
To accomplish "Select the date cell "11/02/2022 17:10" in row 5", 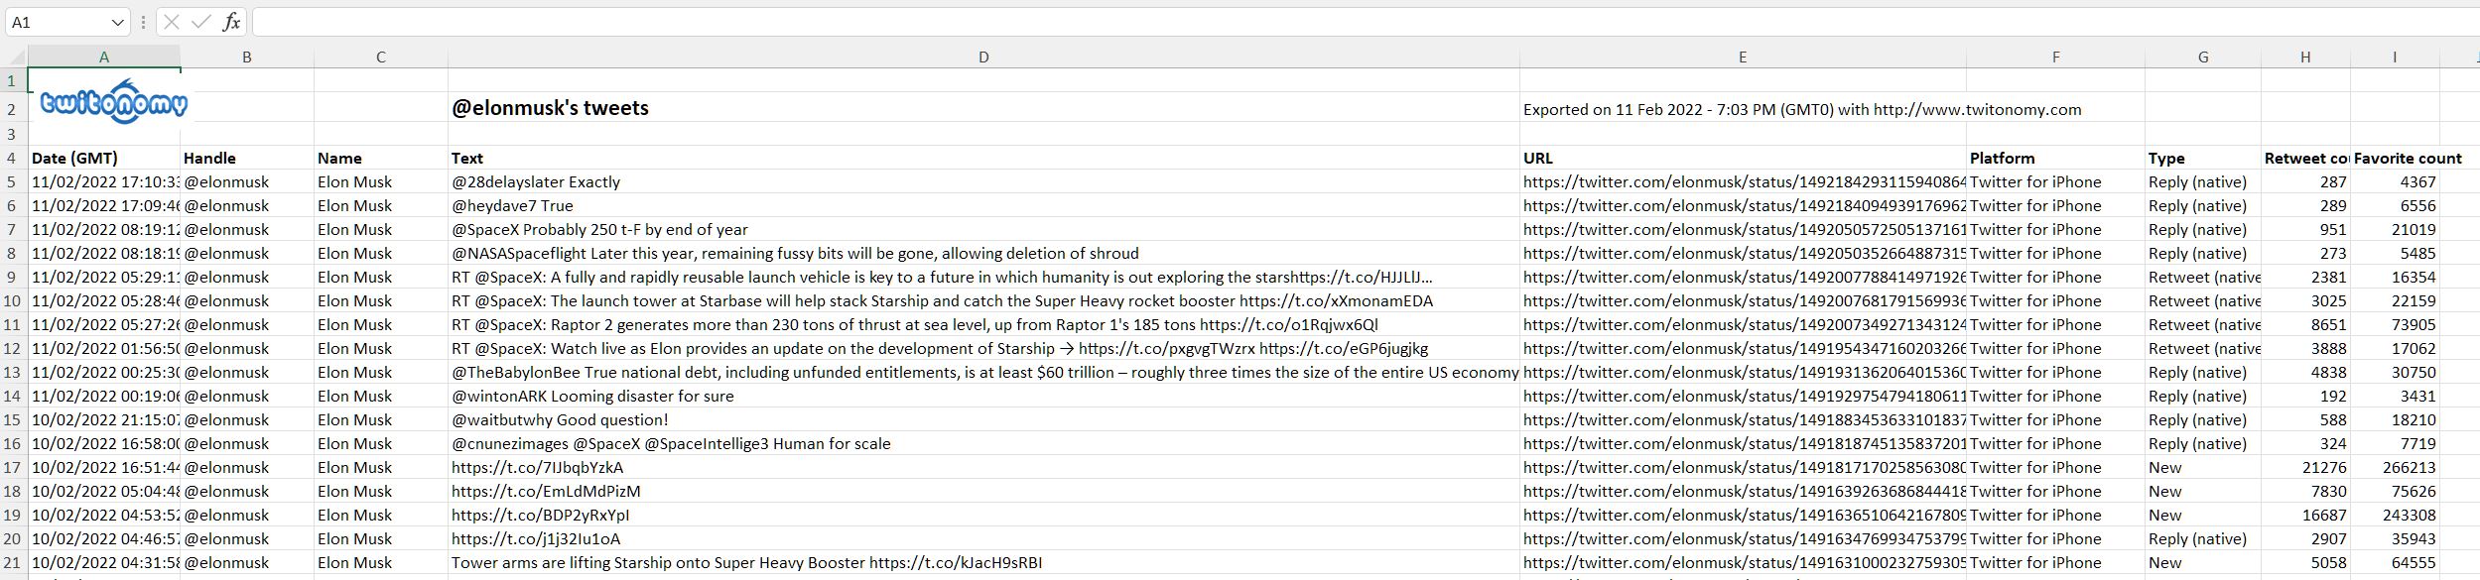I will click(104, 181).
